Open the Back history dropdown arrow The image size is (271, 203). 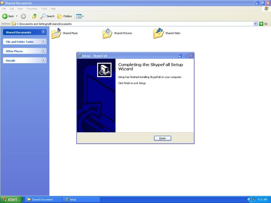pyautogui.click(x=17, y=16)
